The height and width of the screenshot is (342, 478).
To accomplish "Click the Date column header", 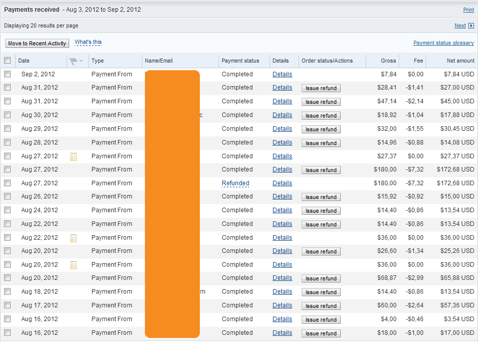I will (24, 61).
